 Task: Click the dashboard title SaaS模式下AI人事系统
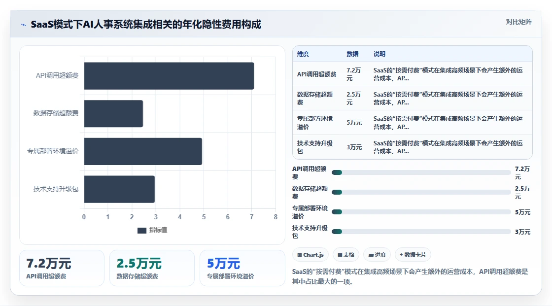[x=146, y=25]
